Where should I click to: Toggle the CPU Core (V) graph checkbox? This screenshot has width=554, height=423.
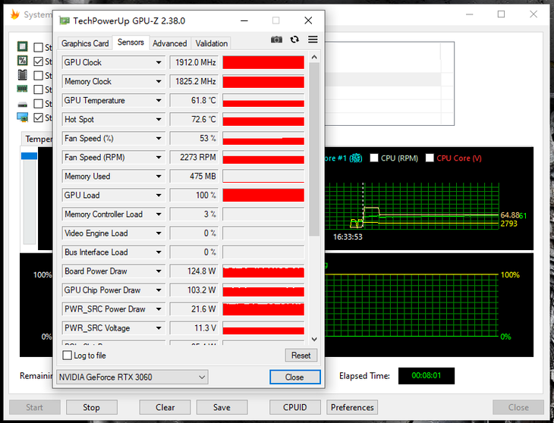430,158
